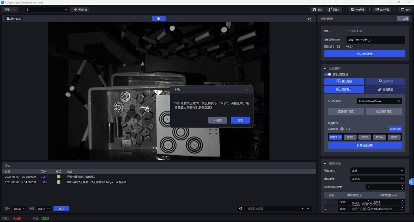Close the 提示 dialog with the X
The height and width of the screenshot is (222, 414).
247,90
